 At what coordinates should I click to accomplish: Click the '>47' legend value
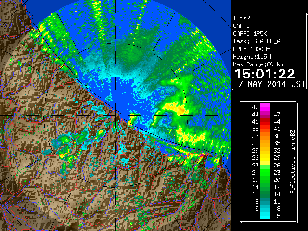pyautogui.click(x=254, y=107)
